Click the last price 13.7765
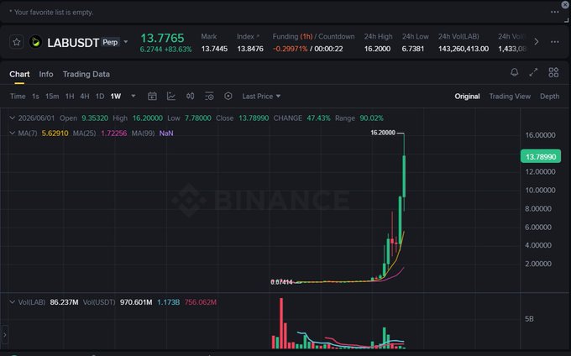Image resolution: width=571 pixels, height=356 pixels. click(162, 38)
